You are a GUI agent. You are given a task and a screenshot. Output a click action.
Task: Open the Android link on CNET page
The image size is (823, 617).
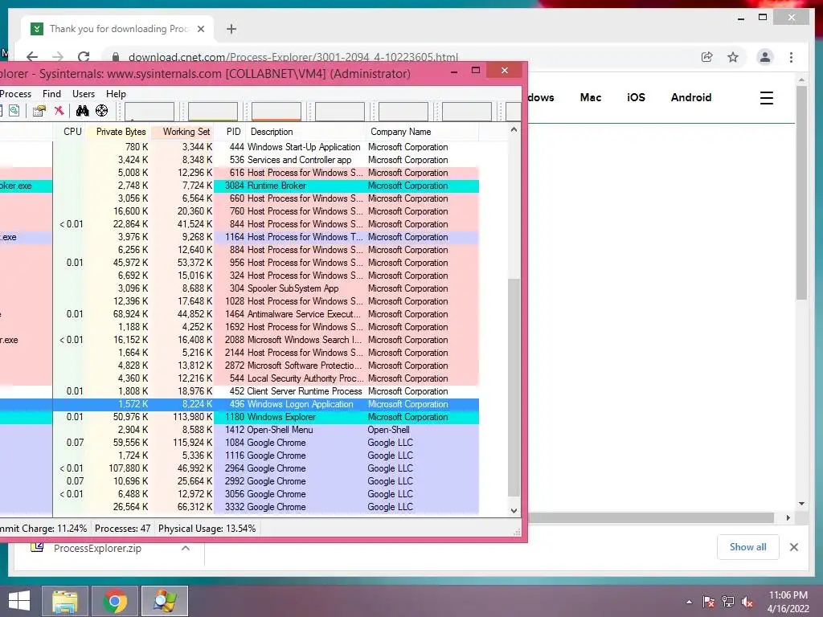(x=691, y=97)
